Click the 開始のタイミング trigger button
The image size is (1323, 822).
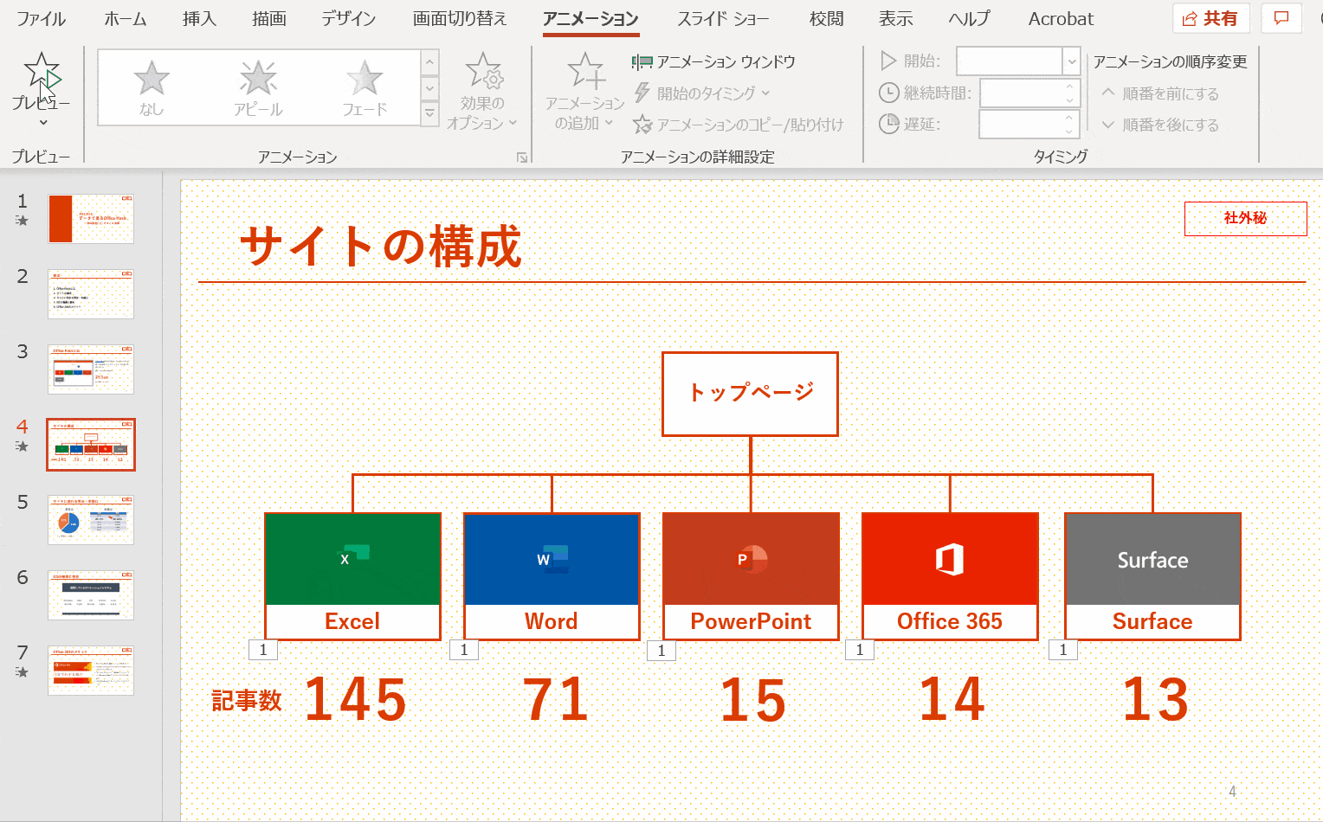tap(702, 93)
